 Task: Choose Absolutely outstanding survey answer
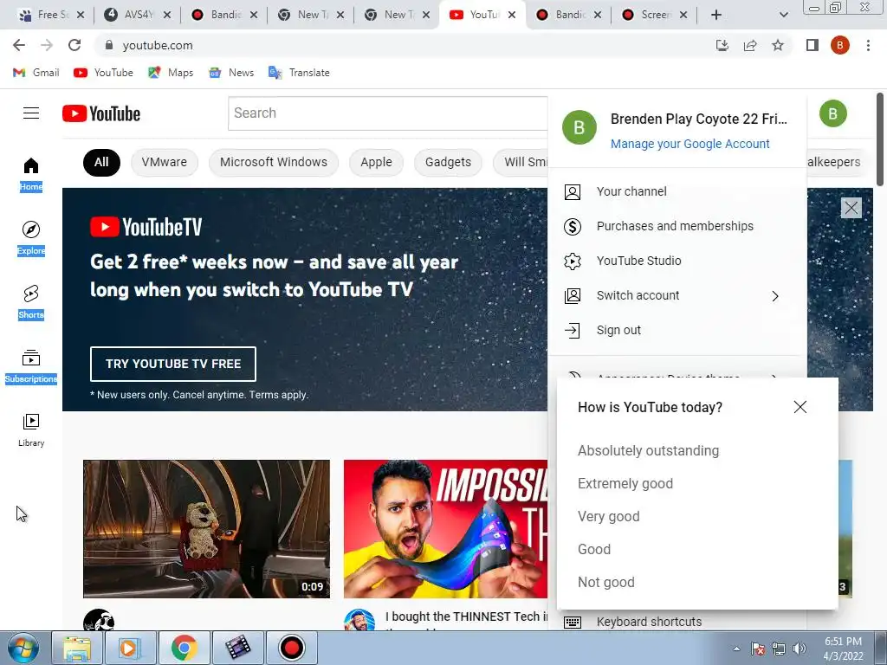click(648, 450)
